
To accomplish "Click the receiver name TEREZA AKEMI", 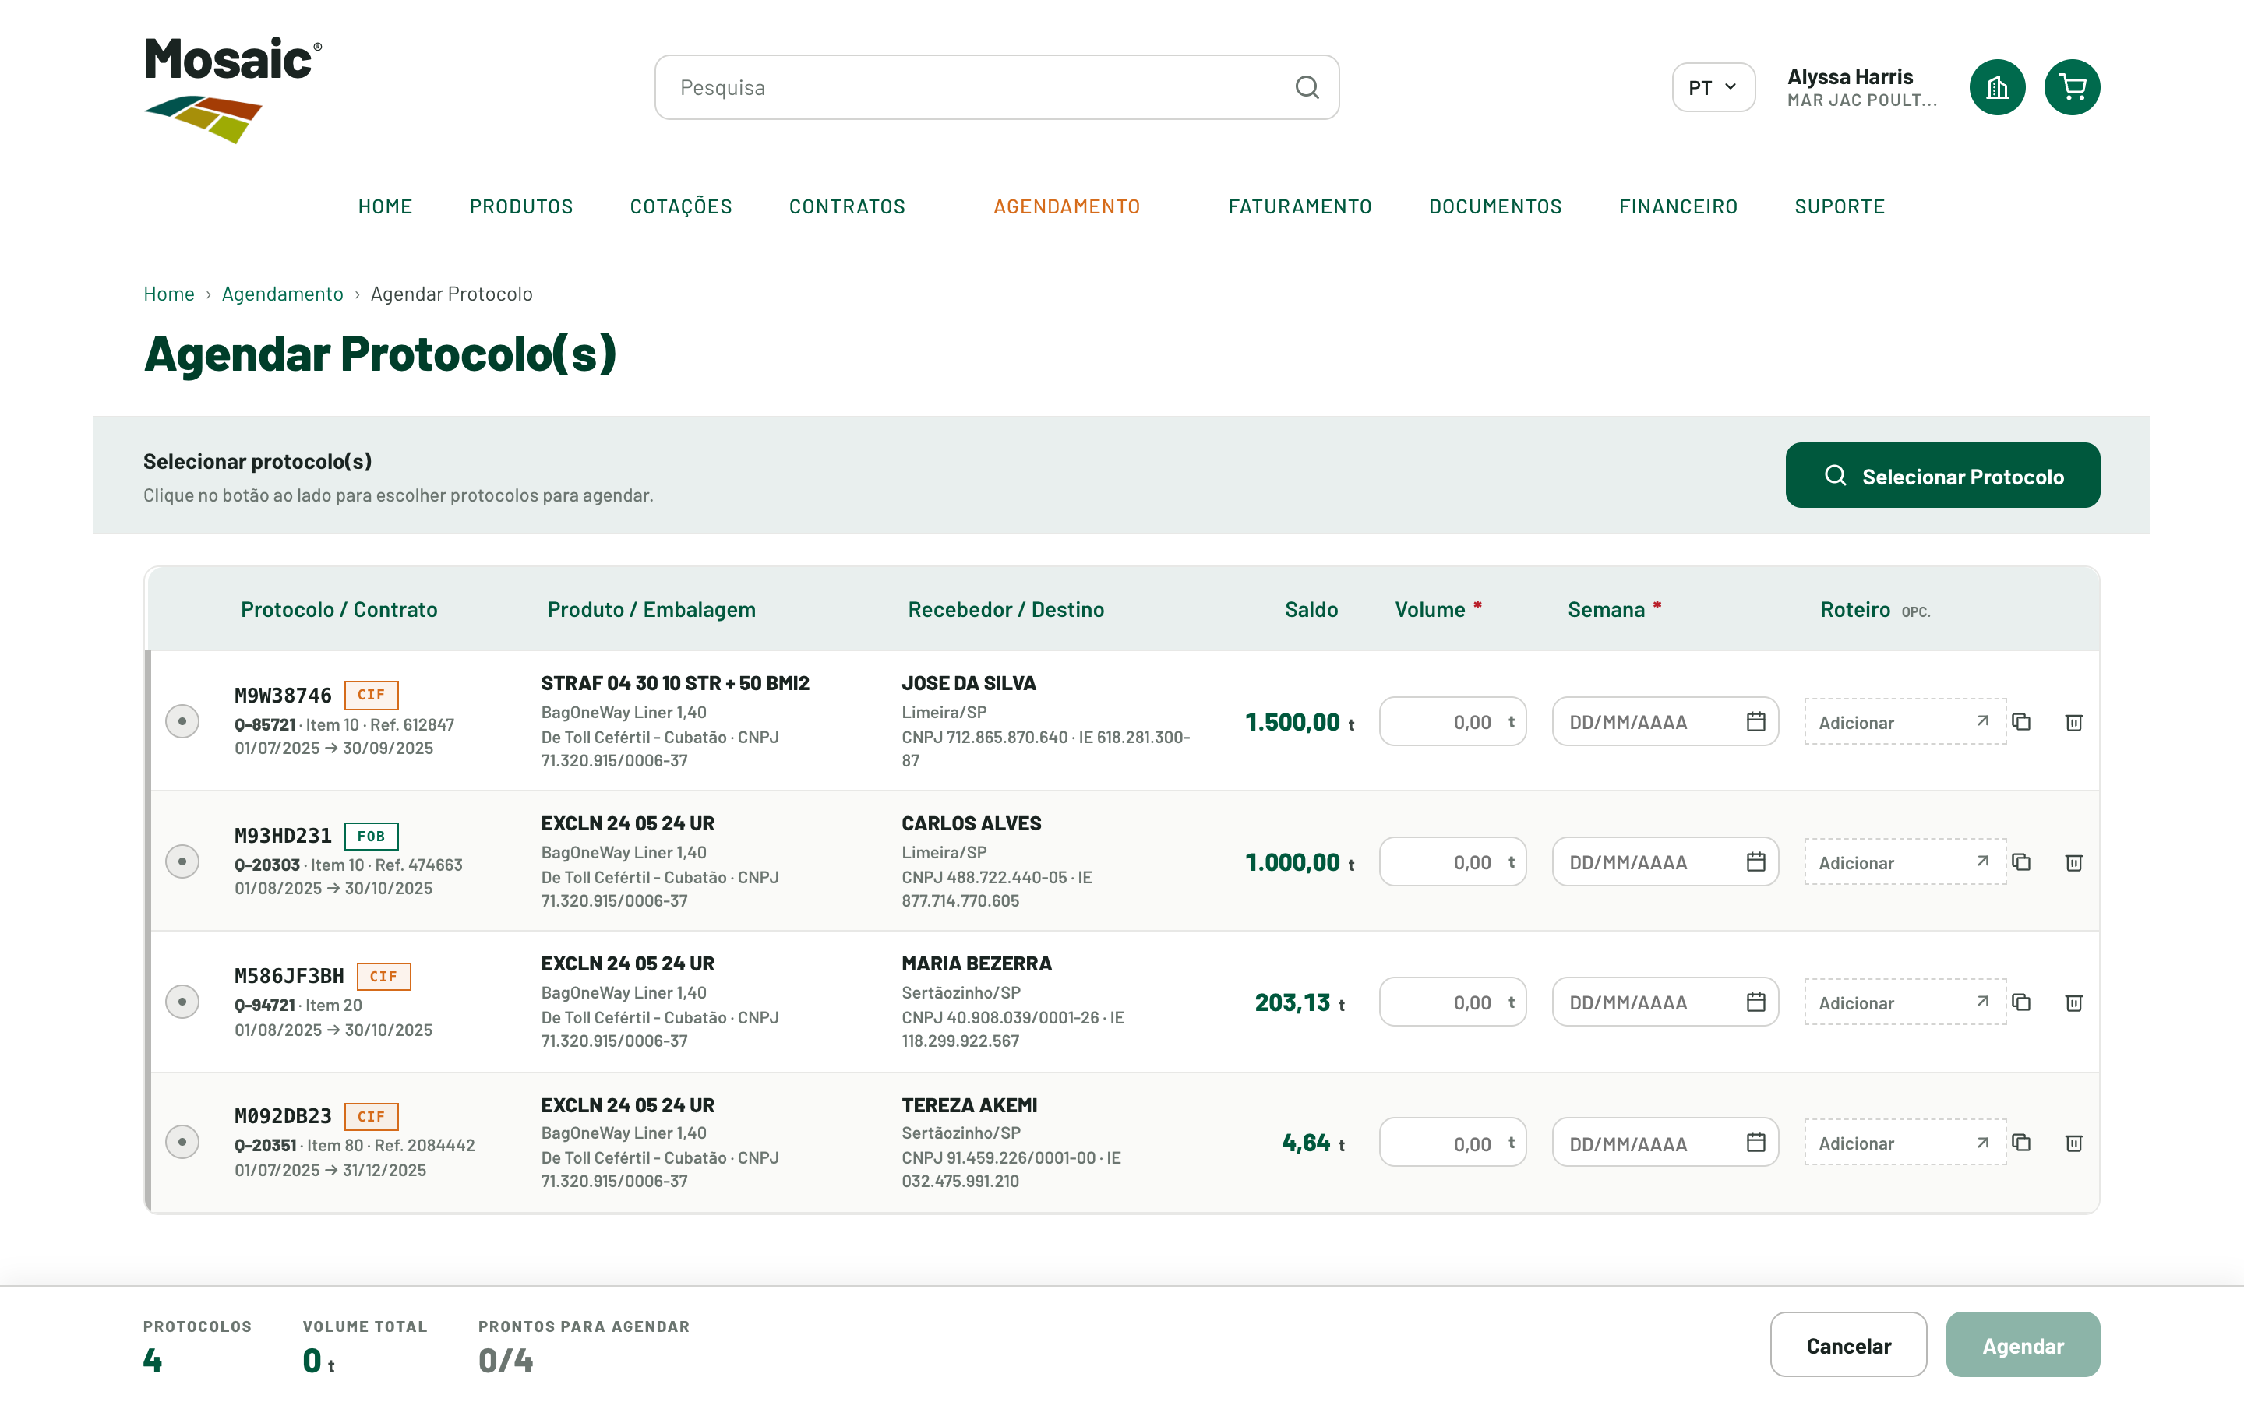I will 969,1104.
